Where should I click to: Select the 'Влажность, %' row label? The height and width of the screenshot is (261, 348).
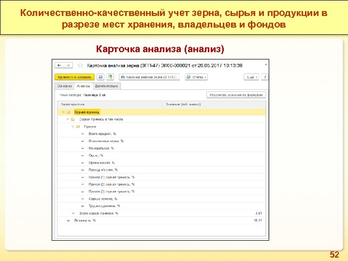(x=85, y=220)
